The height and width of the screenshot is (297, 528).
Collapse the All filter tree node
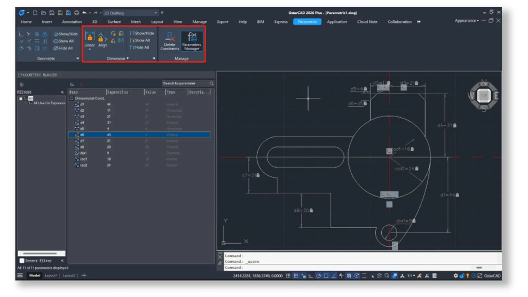click(x=21, y=98)
